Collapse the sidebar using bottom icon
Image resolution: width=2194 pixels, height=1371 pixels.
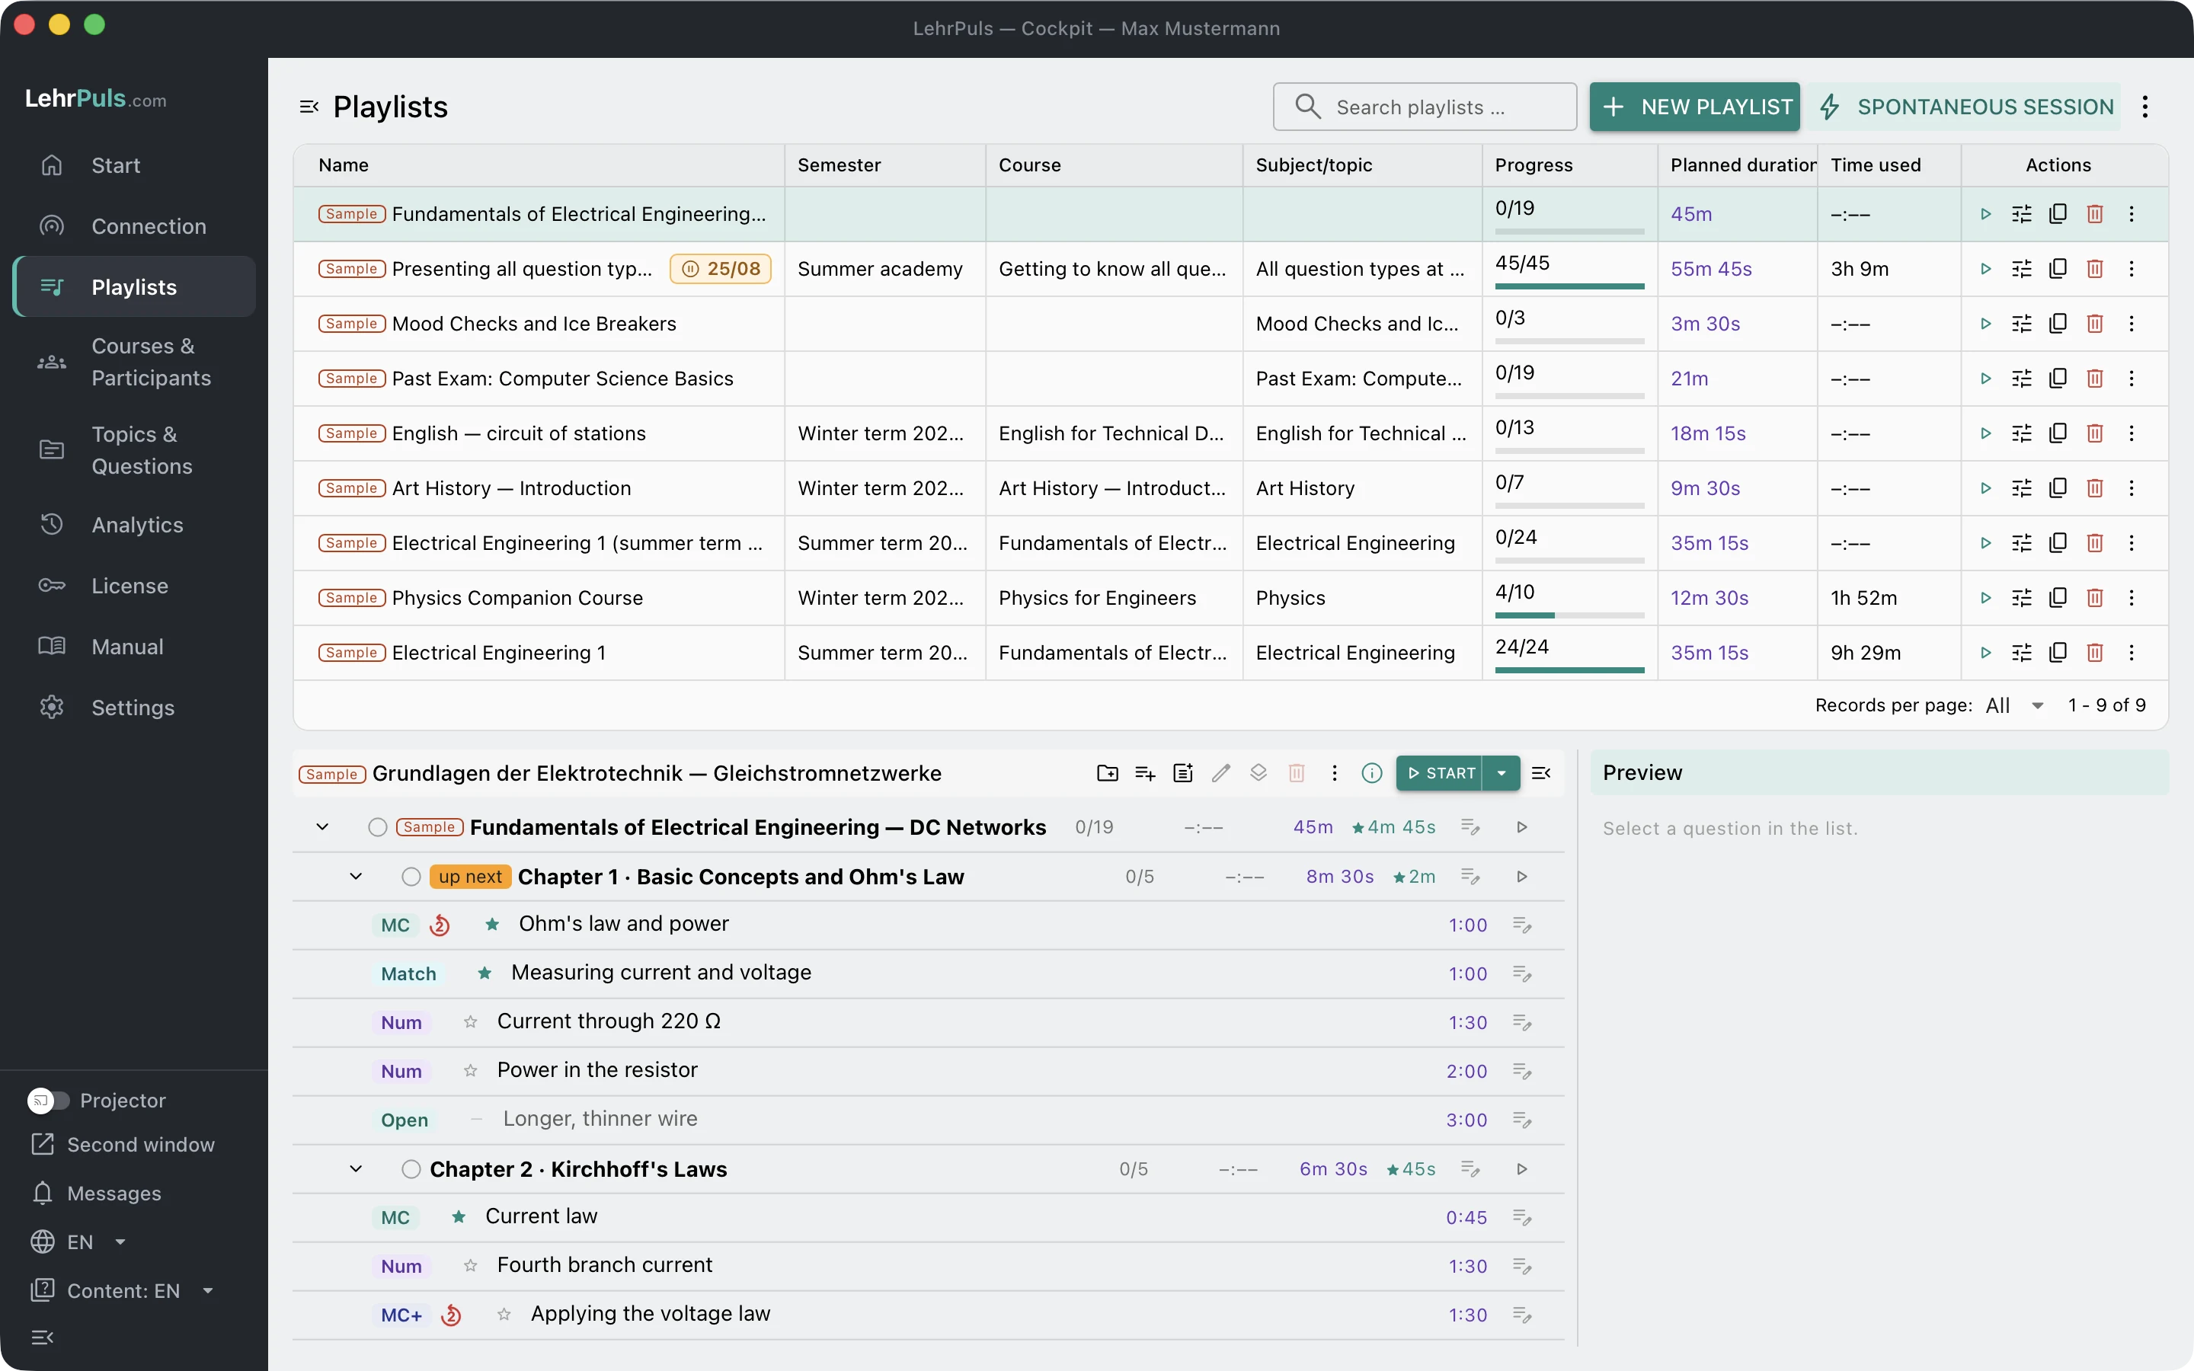coord(43,1337)
